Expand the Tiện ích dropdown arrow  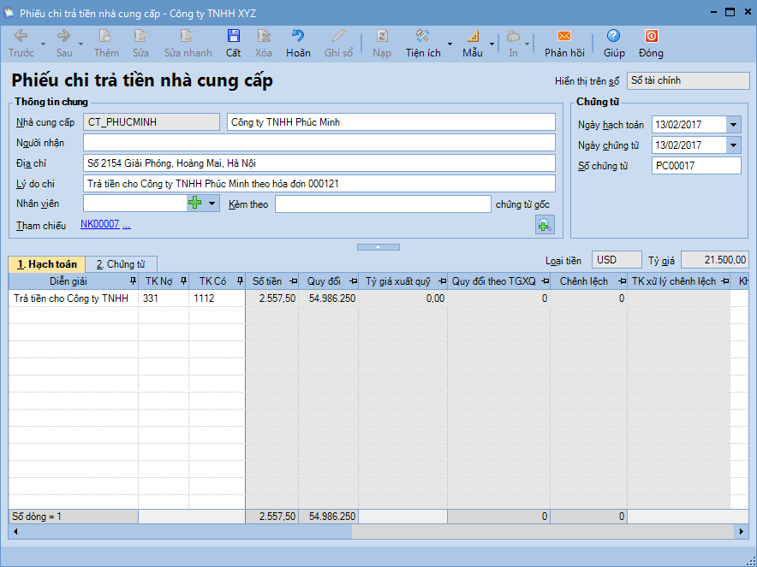click(450, 44)
